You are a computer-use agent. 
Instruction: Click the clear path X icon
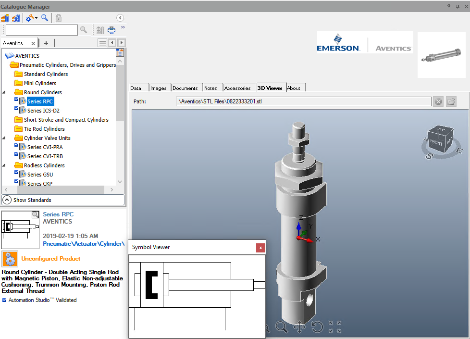coord(438,101)
